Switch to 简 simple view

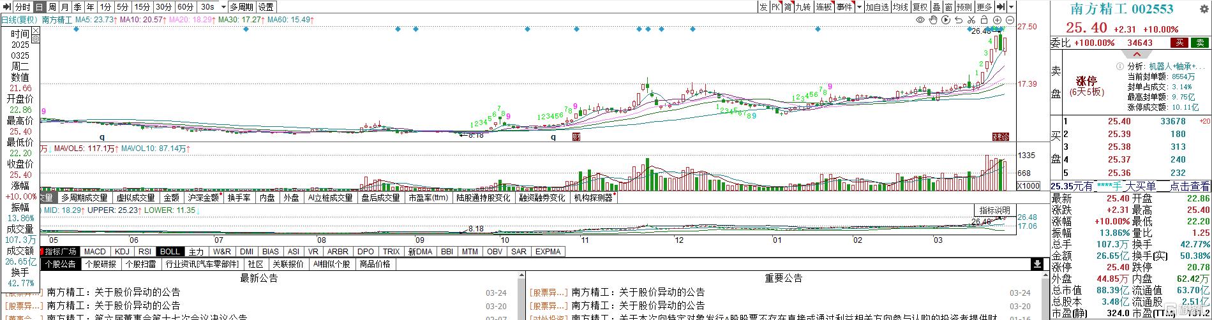click(x=788, y=7)
